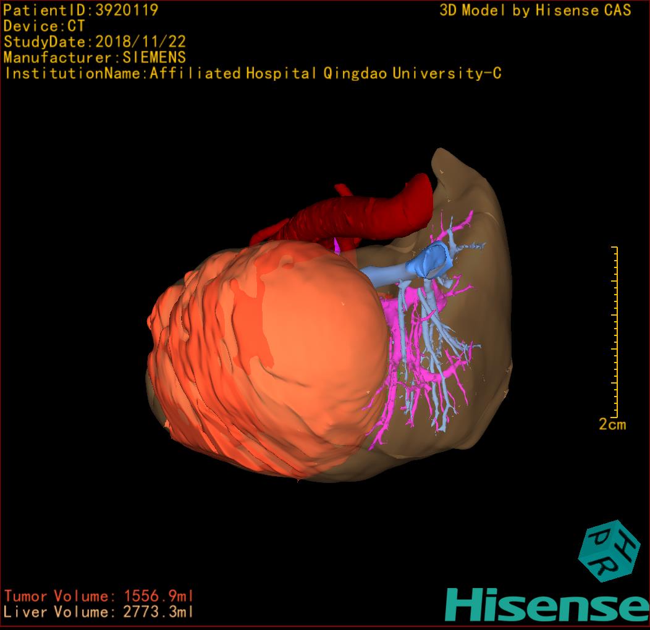Click the '3D Model by Hisense CAS' caption
The width and height of the screenshot is (650, 630).
click(535, 10)
